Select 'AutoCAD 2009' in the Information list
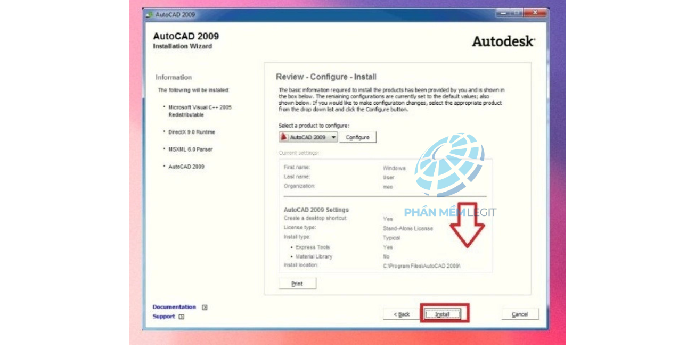 186,167
